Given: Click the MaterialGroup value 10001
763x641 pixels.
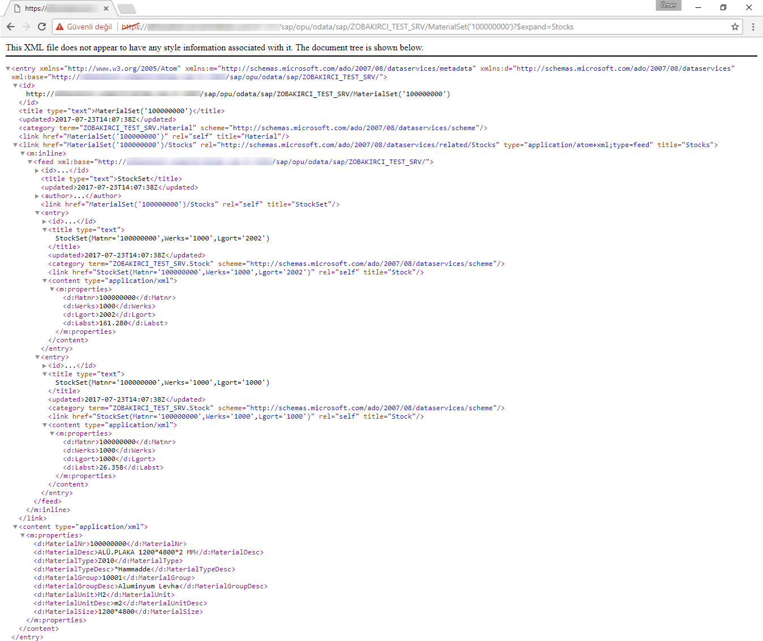Looking at the screenshot, I should (112, 578).
